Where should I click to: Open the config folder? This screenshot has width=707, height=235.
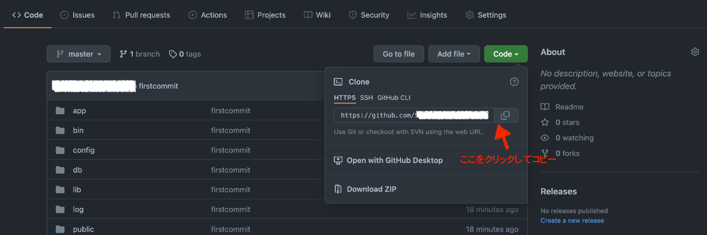point(84,150)
